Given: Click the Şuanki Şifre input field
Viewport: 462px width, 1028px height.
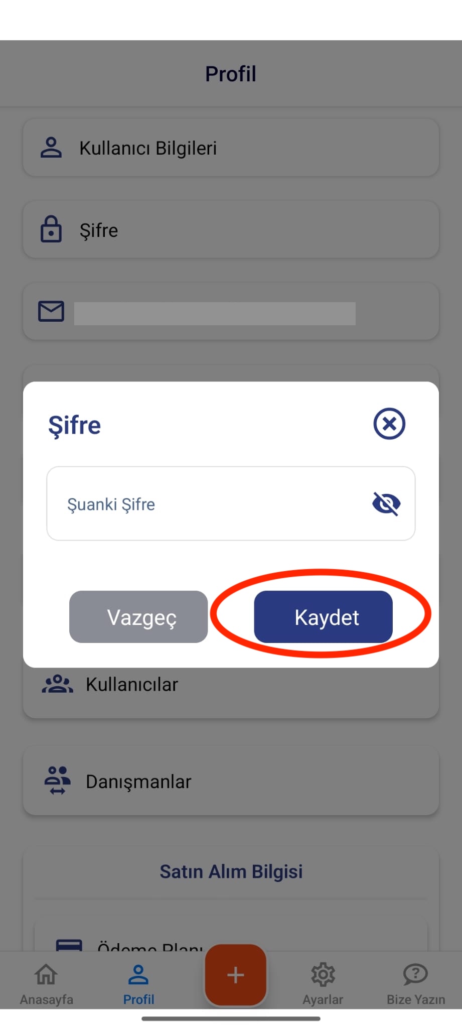Looking at the screenshot, I should pos(231,503).
